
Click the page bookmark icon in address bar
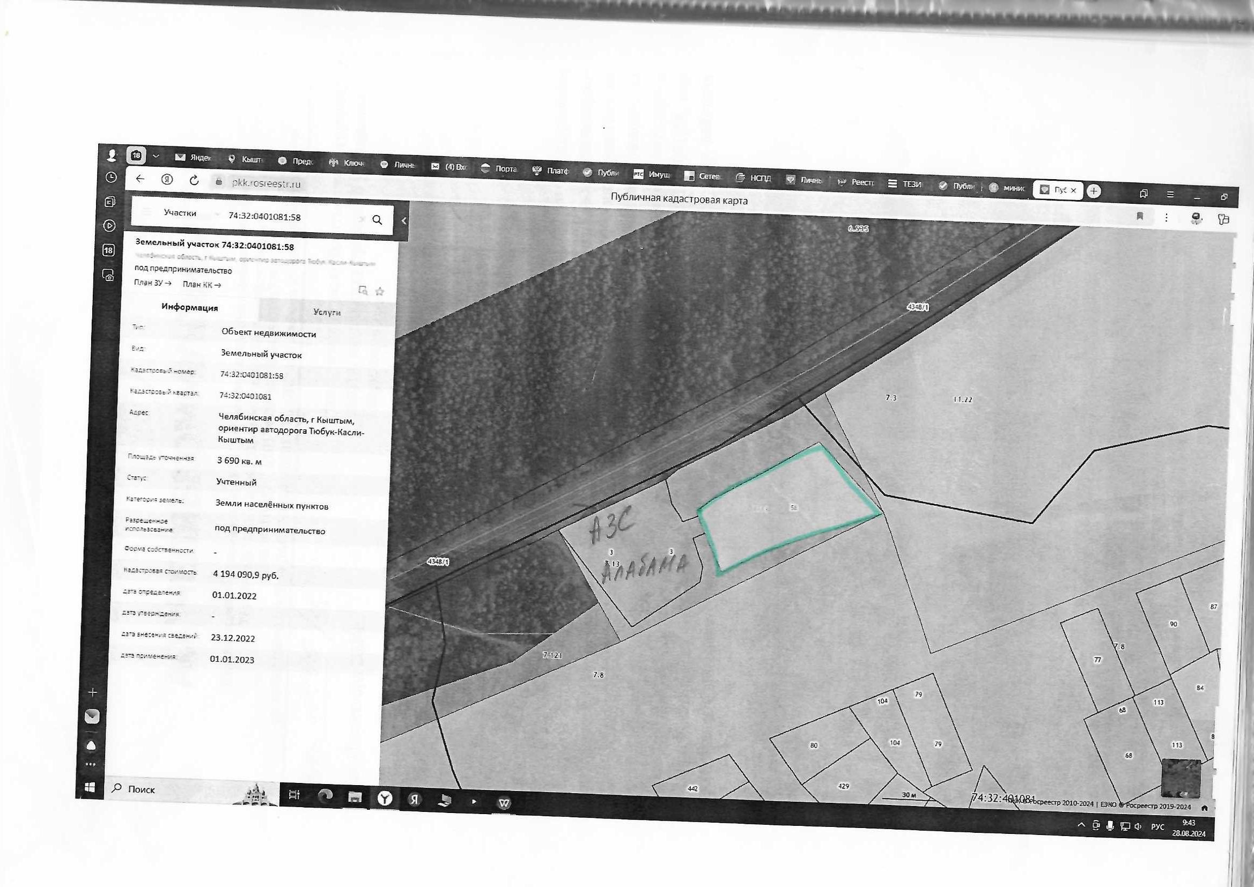pos(1139,216)
